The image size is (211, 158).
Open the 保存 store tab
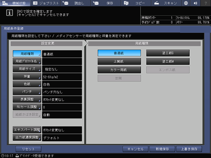pyautogui.click(x=106, y=3)
